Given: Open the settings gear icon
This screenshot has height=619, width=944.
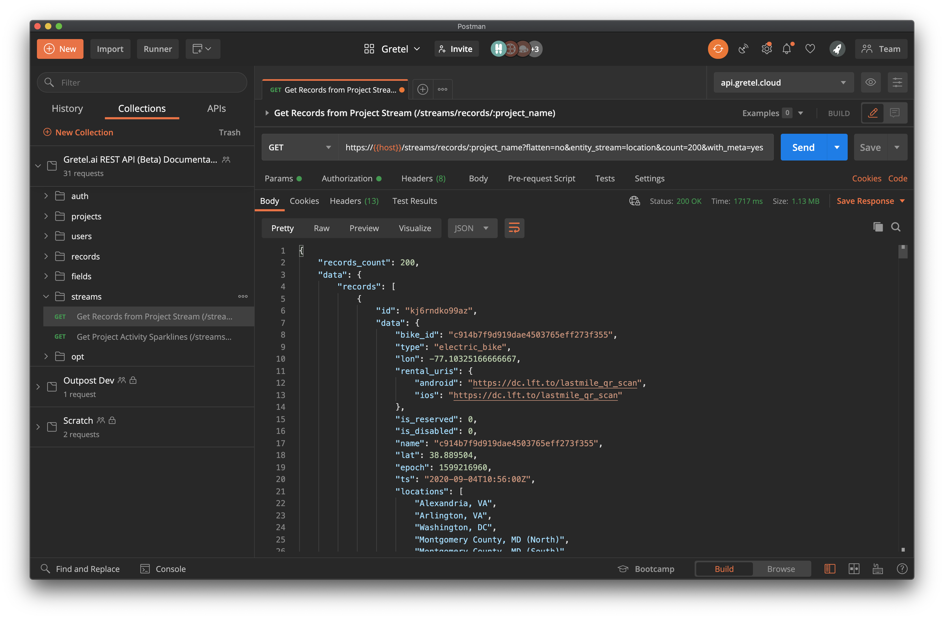Looking at the screenshot, I should pyautogui.click(x=766, y=49).
